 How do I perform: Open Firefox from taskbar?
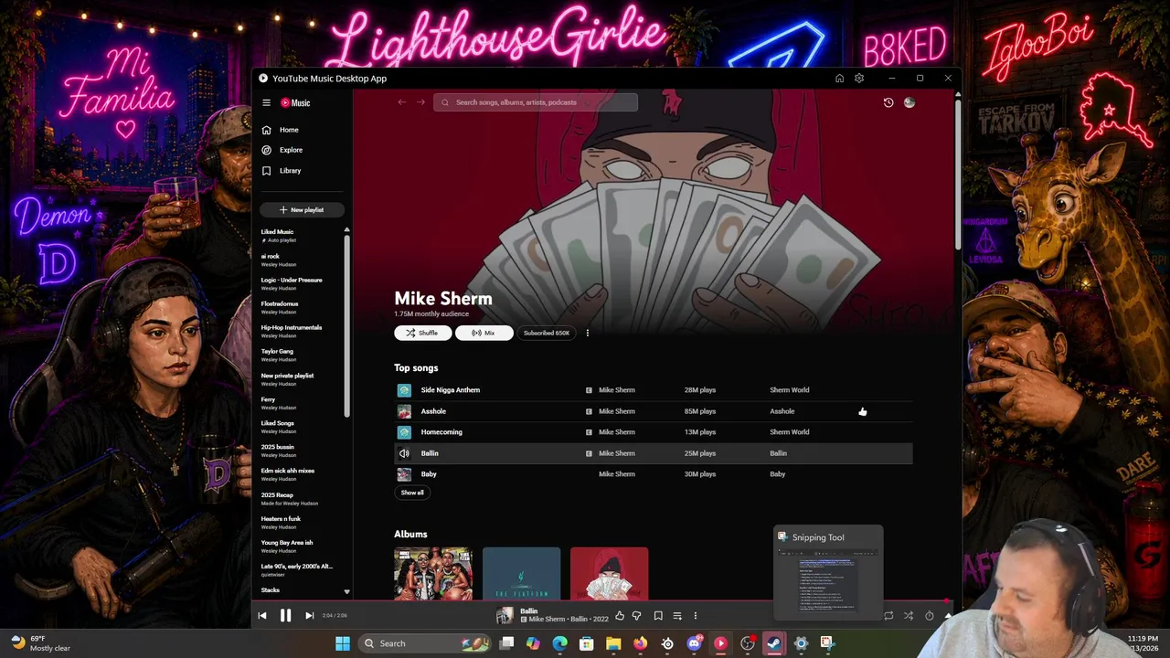640,643
